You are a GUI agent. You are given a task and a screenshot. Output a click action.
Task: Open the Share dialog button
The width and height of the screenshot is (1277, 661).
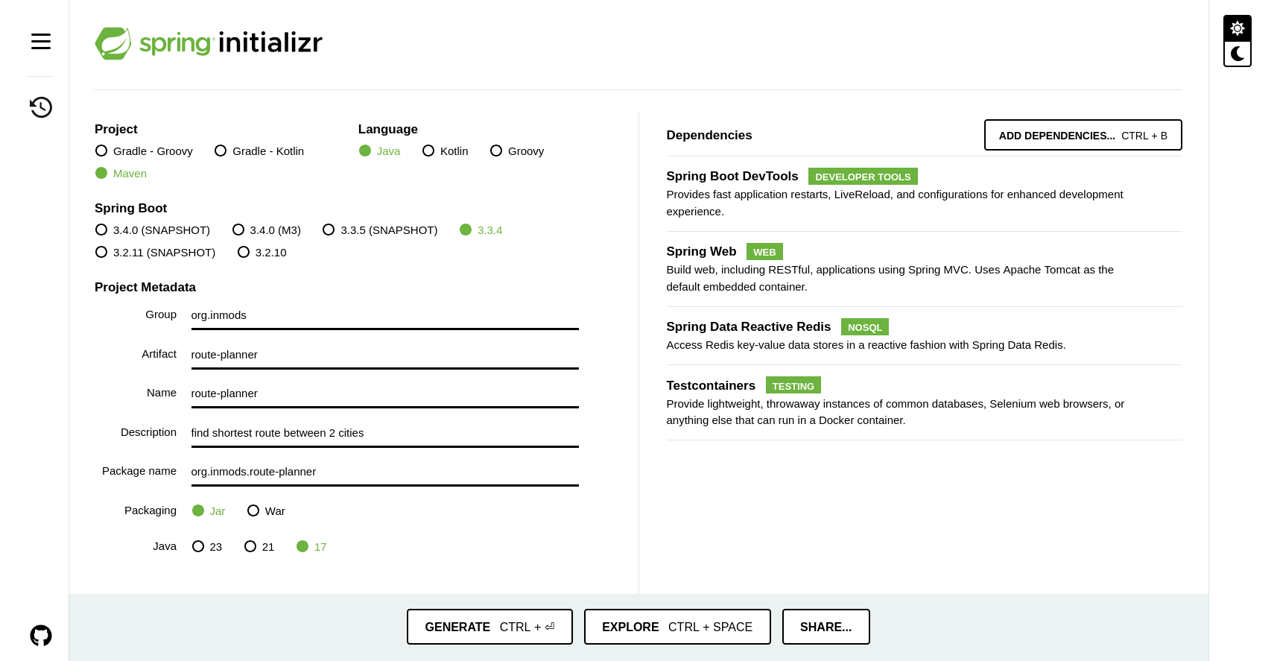click(826, 627)
